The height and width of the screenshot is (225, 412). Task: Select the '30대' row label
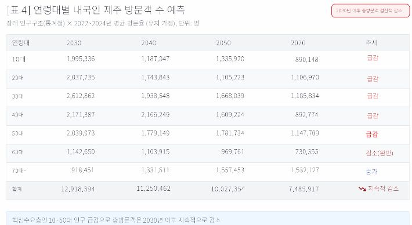point(17,96)
